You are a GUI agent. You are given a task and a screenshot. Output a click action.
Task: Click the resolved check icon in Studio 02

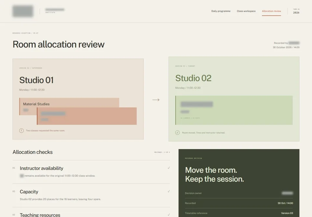[x=177, y=133]
